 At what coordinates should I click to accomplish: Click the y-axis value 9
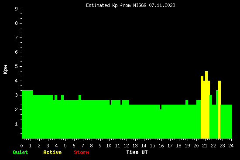click(x=16, y=9)
